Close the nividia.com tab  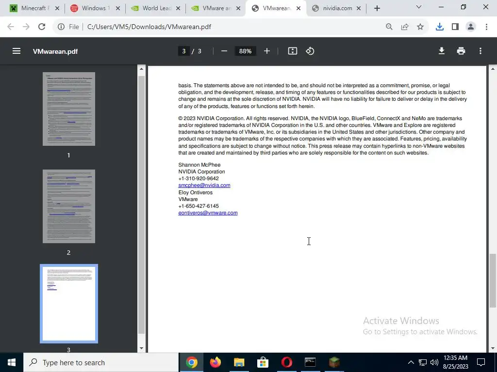tap(359, 8)
